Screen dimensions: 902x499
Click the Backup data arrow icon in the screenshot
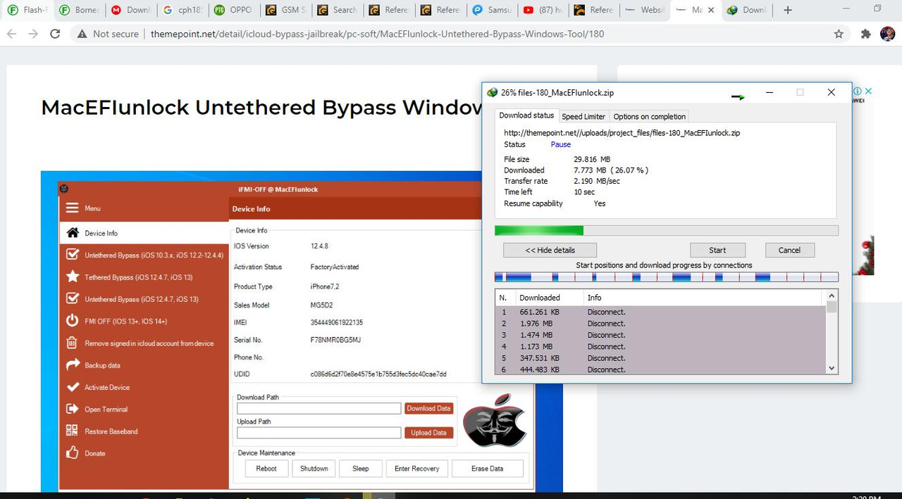coord(72,365)
